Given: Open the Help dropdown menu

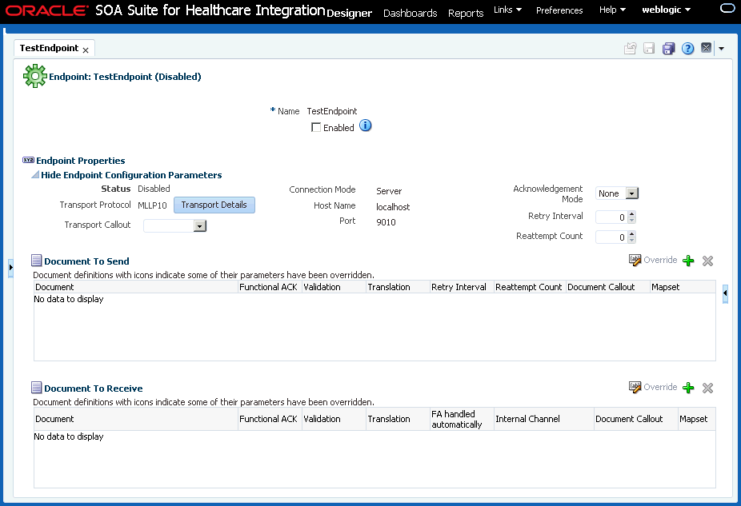Looking at the screenshot, I should (x=612, y=10).
